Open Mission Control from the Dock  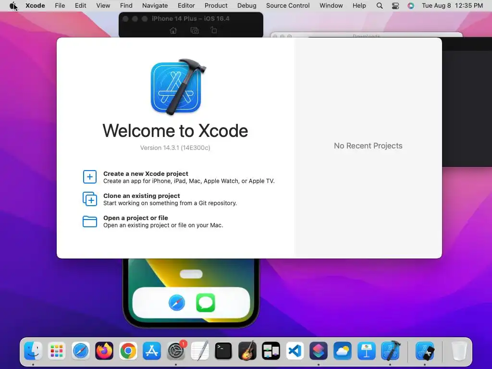pos(271,351)
